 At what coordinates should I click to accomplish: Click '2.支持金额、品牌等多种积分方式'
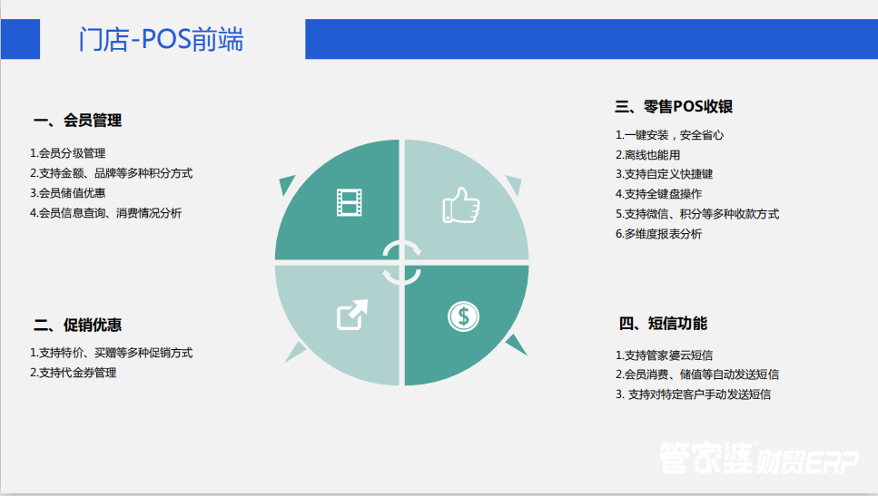point(111,173)
